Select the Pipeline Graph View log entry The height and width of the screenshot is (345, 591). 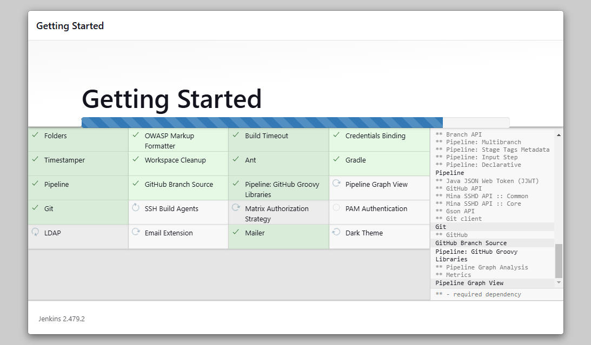pyautogui.click(x=469, y=283)
